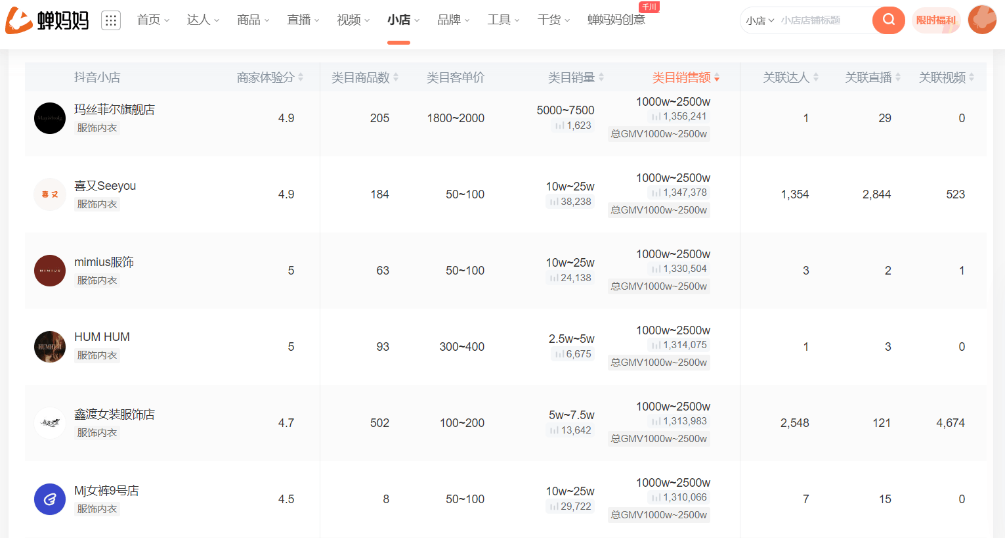Click chart icon beside revenue 1,347,378
This screenshot has width=1005, height=538.
coord(656,192)
